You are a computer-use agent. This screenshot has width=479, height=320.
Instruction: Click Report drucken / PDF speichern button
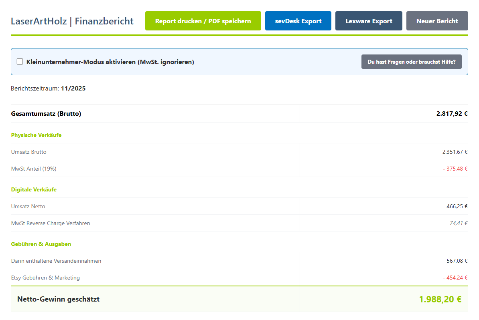pos(203,20)
